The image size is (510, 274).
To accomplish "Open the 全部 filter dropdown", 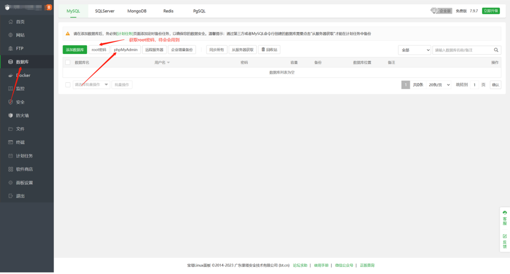I will click(414, 50).
